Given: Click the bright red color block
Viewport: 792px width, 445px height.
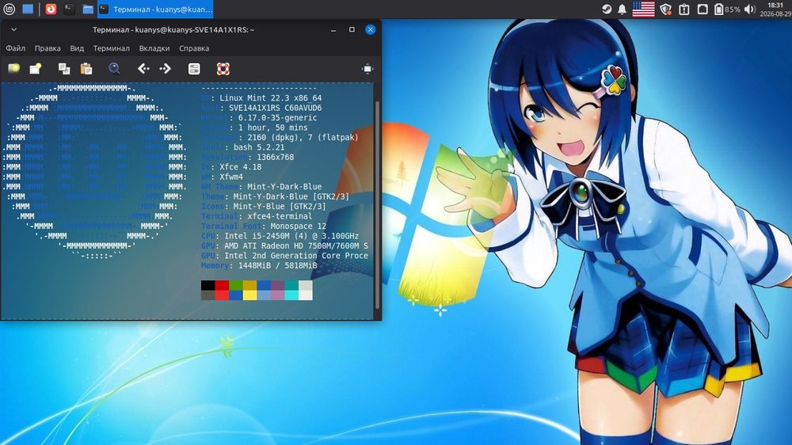Looking at the screenshot, I should coord(222,295).
